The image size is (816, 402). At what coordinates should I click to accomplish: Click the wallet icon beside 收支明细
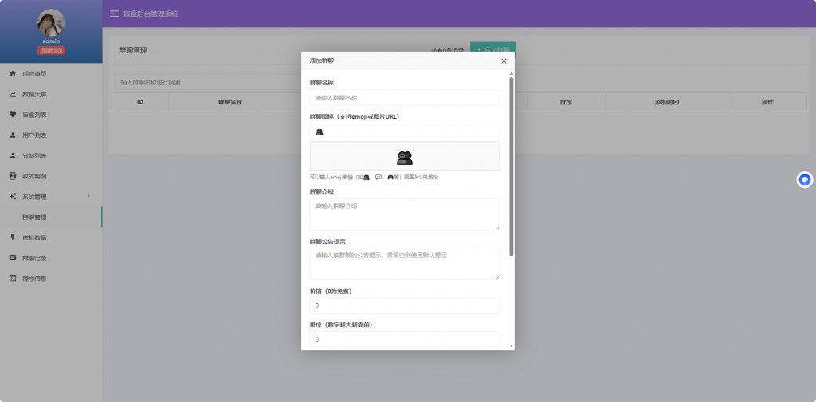pos(13,176)
